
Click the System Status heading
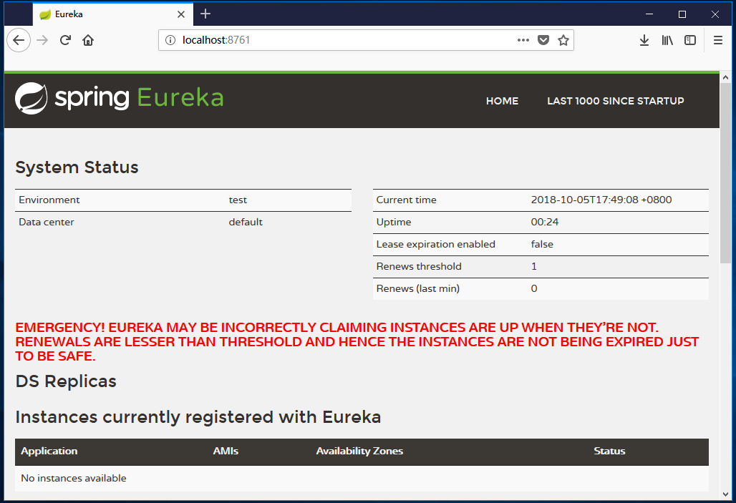click(77, 167)
